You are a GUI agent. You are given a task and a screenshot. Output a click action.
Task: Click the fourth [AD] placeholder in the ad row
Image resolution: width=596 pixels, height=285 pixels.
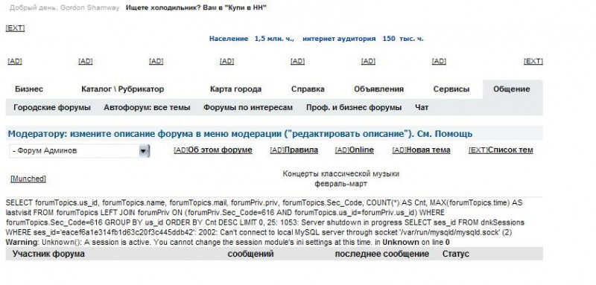click(227, 61)
